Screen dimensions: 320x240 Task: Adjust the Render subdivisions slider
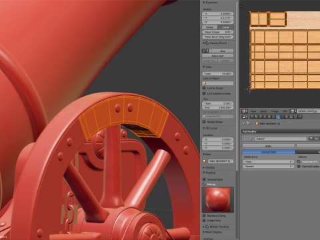click(269, 166)
